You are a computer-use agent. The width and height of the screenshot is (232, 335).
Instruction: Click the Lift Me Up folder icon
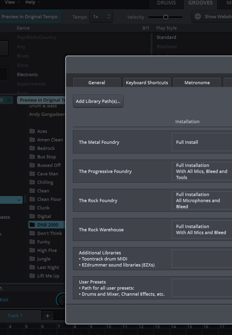pos(32,276)
